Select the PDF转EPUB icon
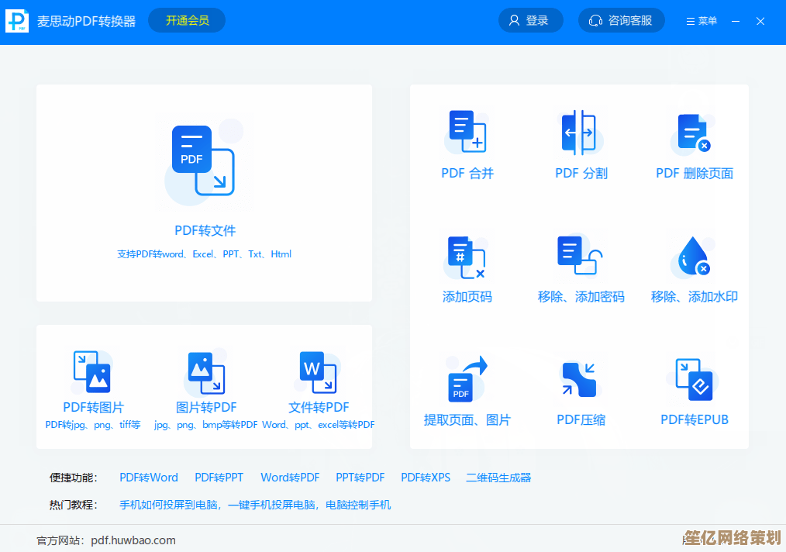The height and width of the screenshot is (552, 786). click(x=694, y=379)
